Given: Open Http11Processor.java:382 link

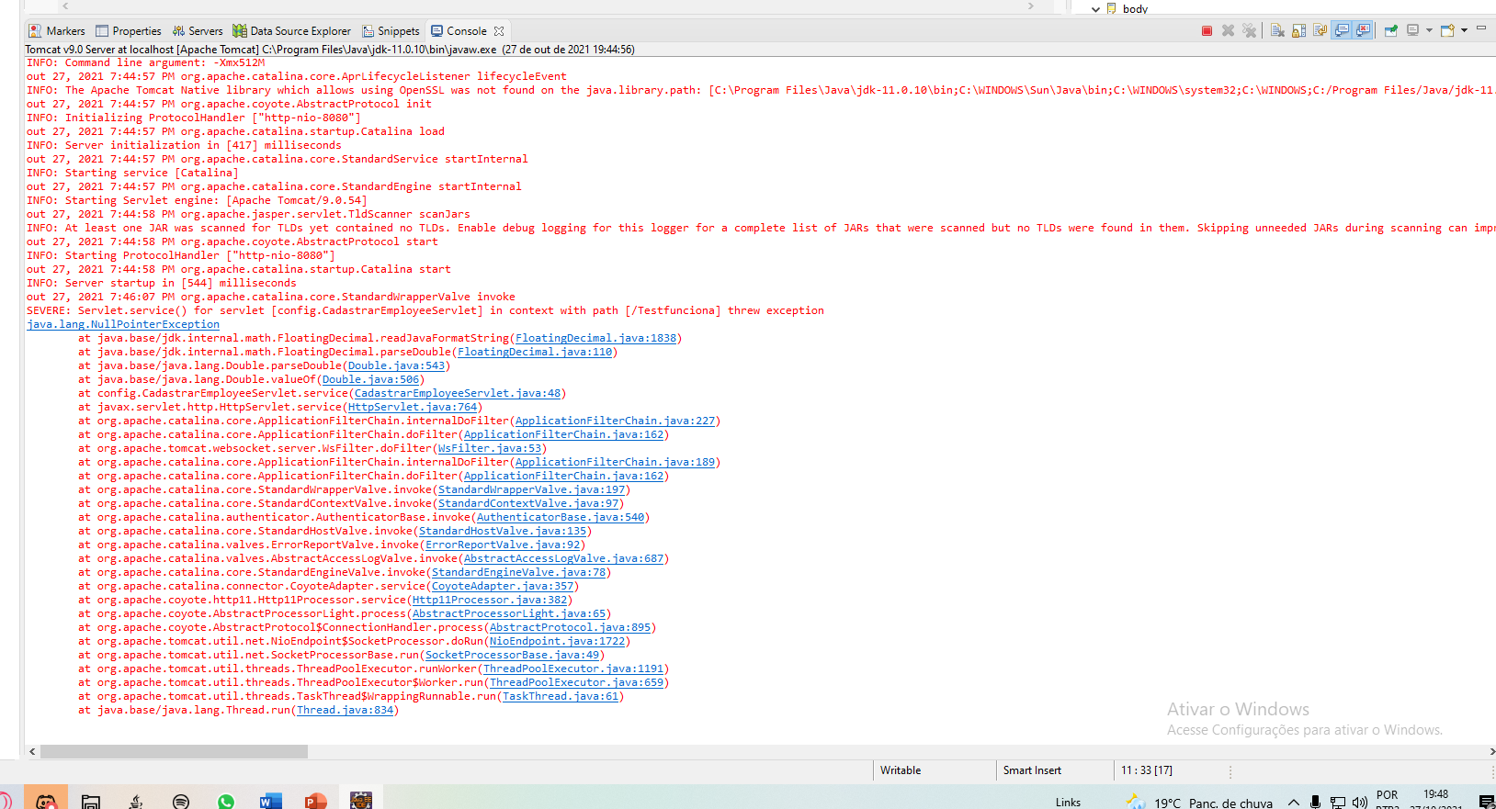Looking at the screenshot, I should (x=490, y=600).
